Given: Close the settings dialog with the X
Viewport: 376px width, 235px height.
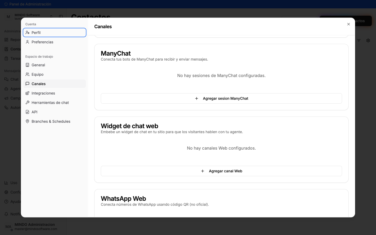Looking at the screenshot, I should (x=349, y=24).
